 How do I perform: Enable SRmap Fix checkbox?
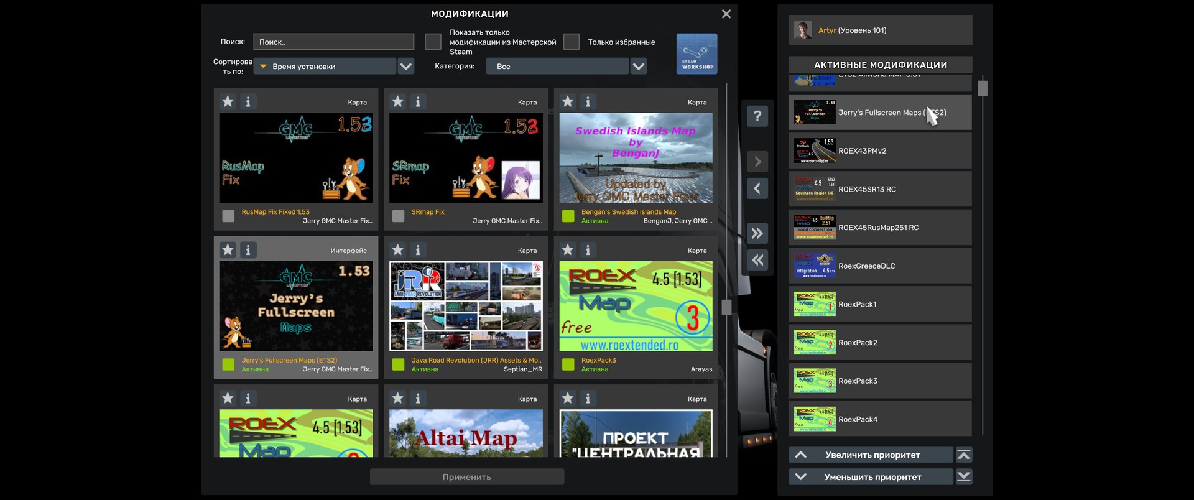tap(398, 216)
